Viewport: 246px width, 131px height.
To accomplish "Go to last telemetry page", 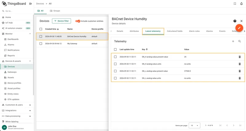I will pos(240,125).
